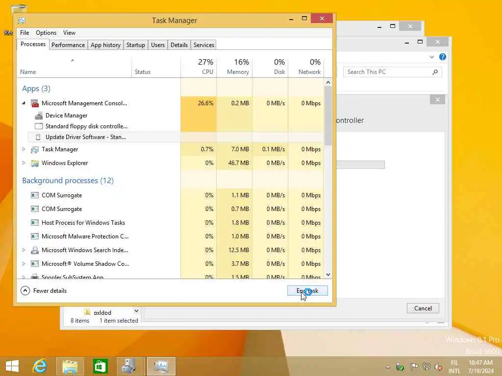Viewport: 502px width, 376px height.
Task: Click the volume tray icon
Action: (439, 367)
